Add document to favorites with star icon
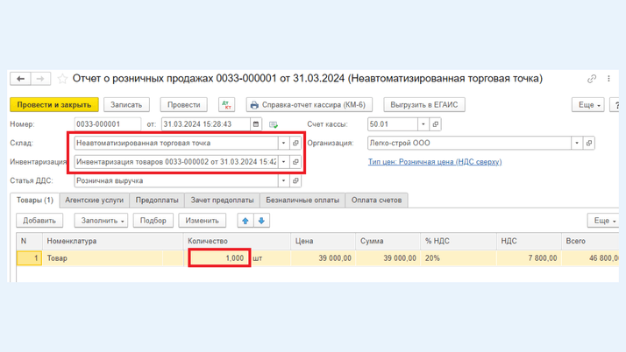Viewport: 626px width, 352px height. pos(62,79)
